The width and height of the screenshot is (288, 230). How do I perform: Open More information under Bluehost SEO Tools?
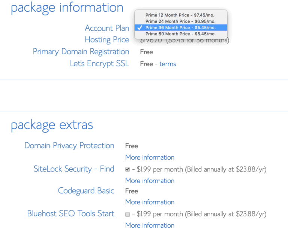coord(150,225)
